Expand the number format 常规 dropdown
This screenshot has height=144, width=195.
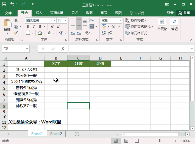120,21
